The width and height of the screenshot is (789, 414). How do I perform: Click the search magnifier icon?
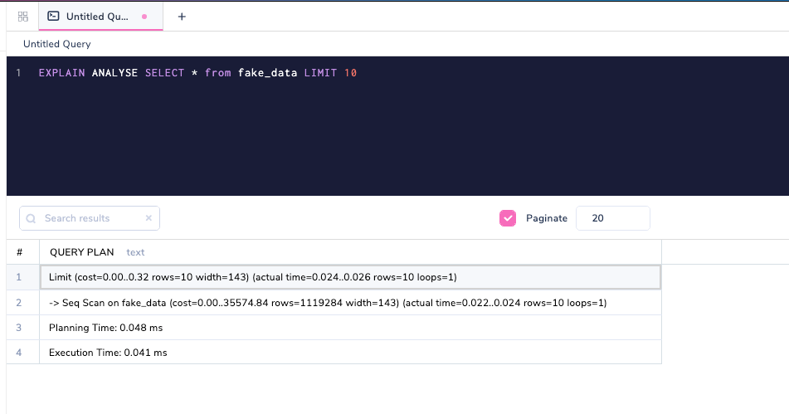point(32,218)
